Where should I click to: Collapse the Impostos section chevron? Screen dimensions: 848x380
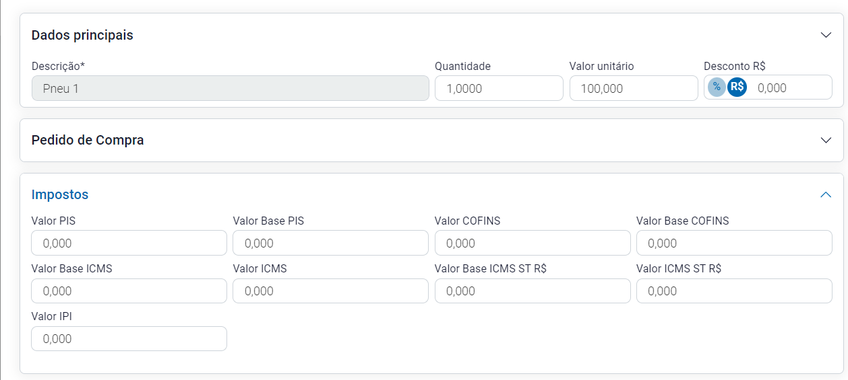pyautogui.click(x=826, y=194)
